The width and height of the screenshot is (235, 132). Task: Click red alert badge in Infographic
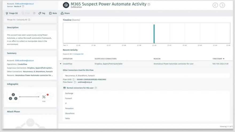click(48, 95)
